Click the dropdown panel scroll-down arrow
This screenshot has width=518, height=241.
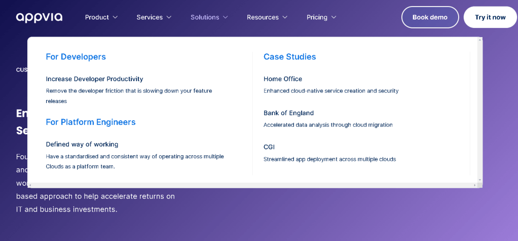coord(479,180)
